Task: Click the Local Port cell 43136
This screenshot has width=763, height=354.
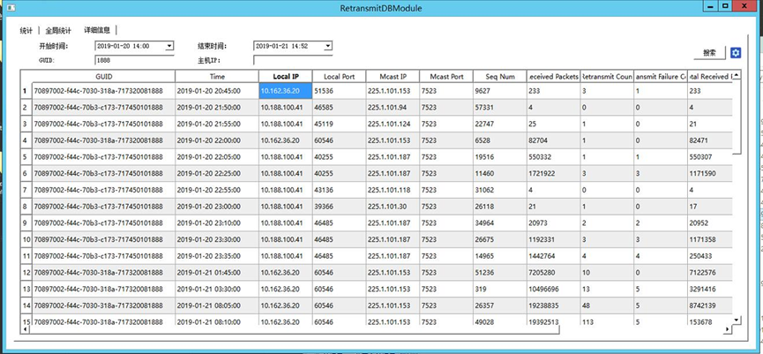Action: 340,190
